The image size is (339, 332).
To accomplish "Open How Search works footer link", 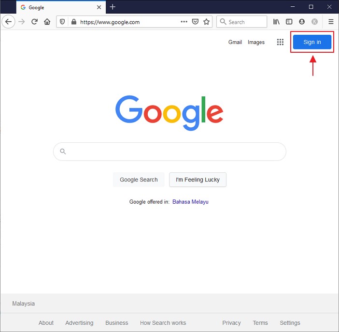I will 163,323.
